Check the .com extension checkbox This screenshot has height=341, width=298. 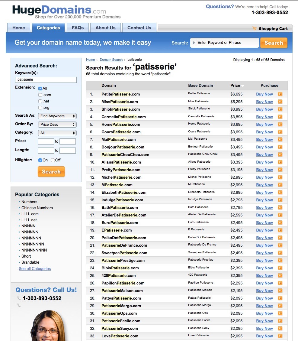pos(40,95)
